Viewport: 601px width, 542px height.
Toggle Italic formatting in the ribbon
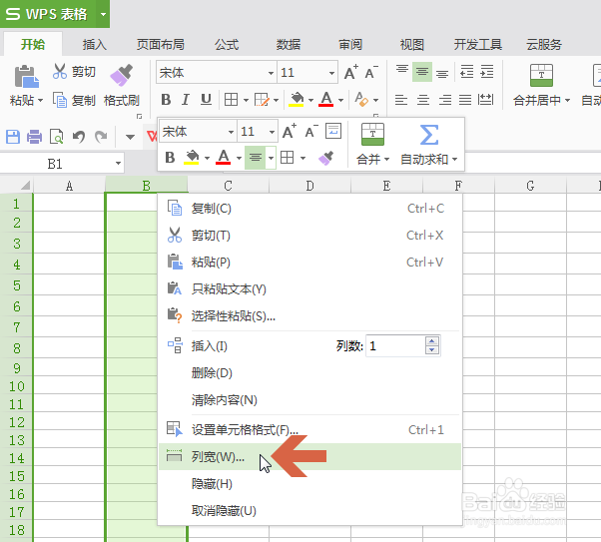pyautogui.click(x=186, y=100)
